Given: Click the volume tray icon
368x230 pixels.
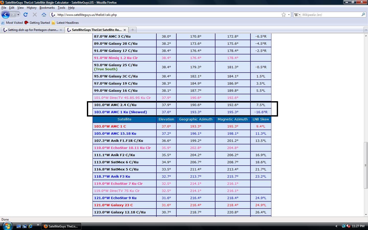Looking at the screenshot, I should pyautogui.click(x=348, y=226).
